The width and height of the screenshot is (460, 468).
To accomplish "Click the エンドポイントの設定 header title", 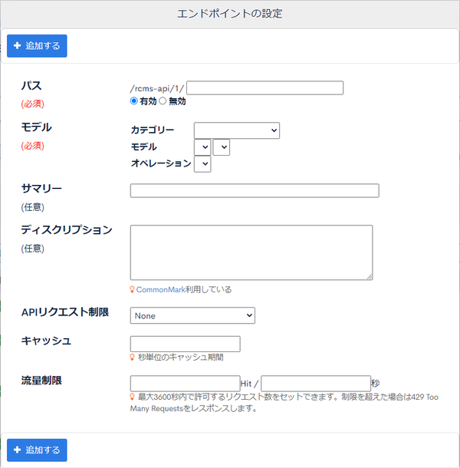I will tap(230, 14).
